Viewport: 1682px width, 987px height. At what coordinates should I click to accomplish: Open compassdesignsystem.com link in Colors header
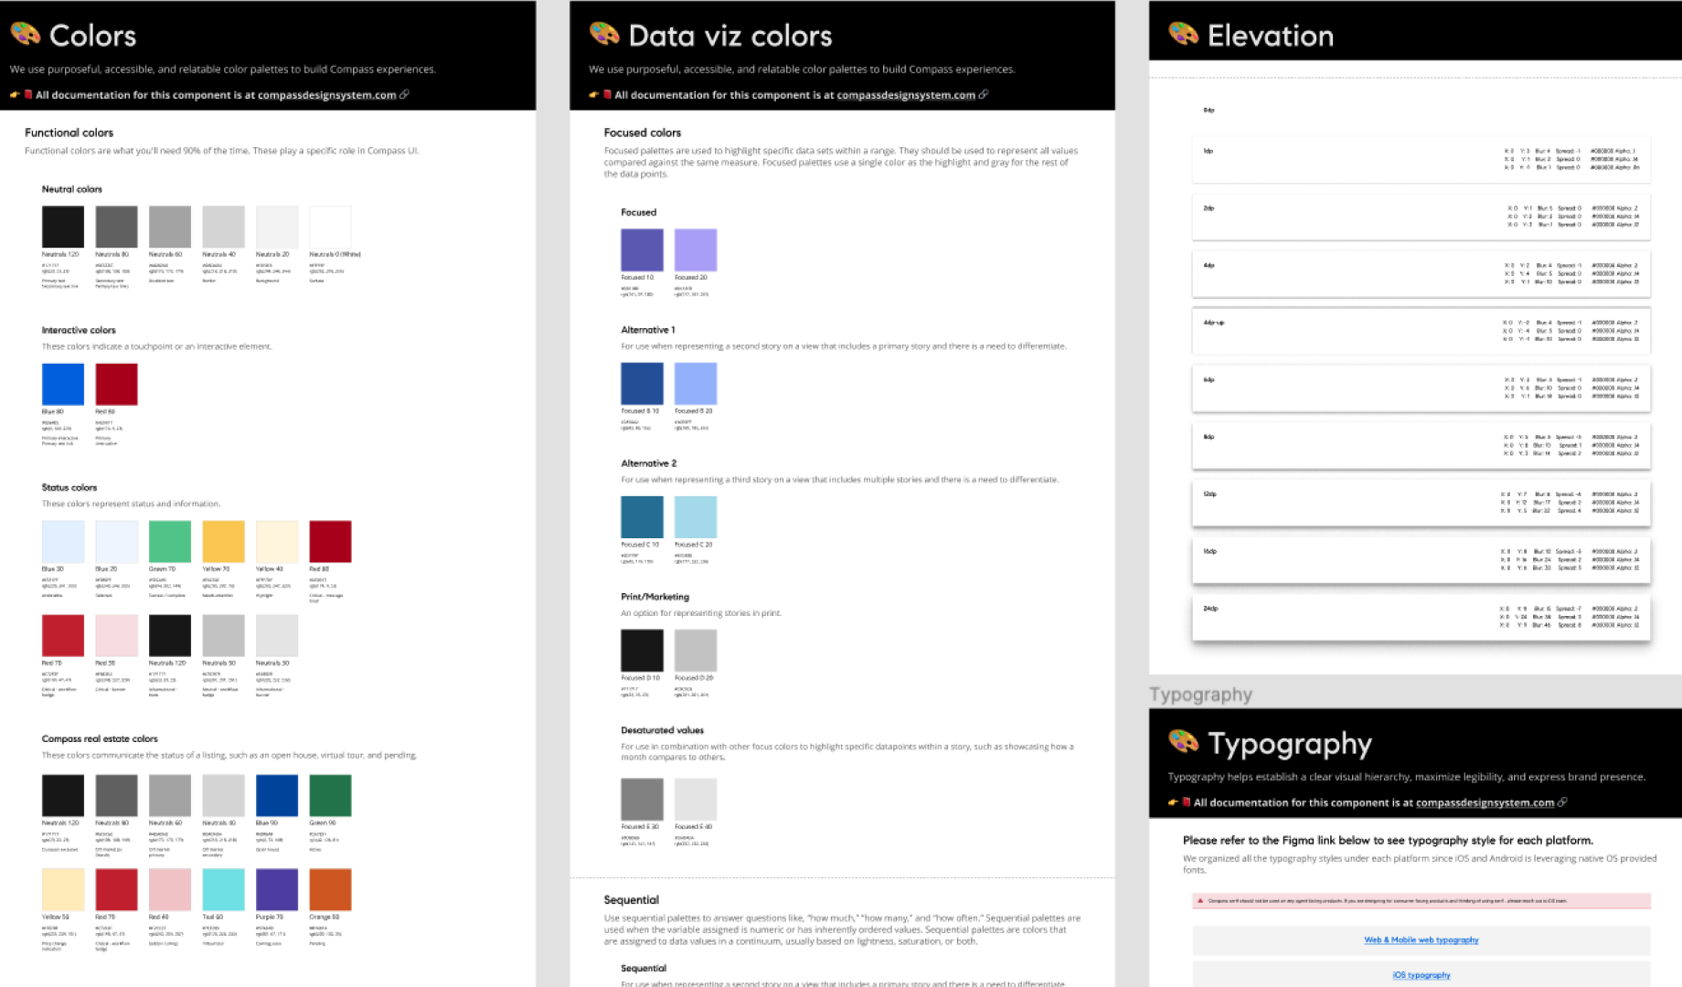point(327,95)
